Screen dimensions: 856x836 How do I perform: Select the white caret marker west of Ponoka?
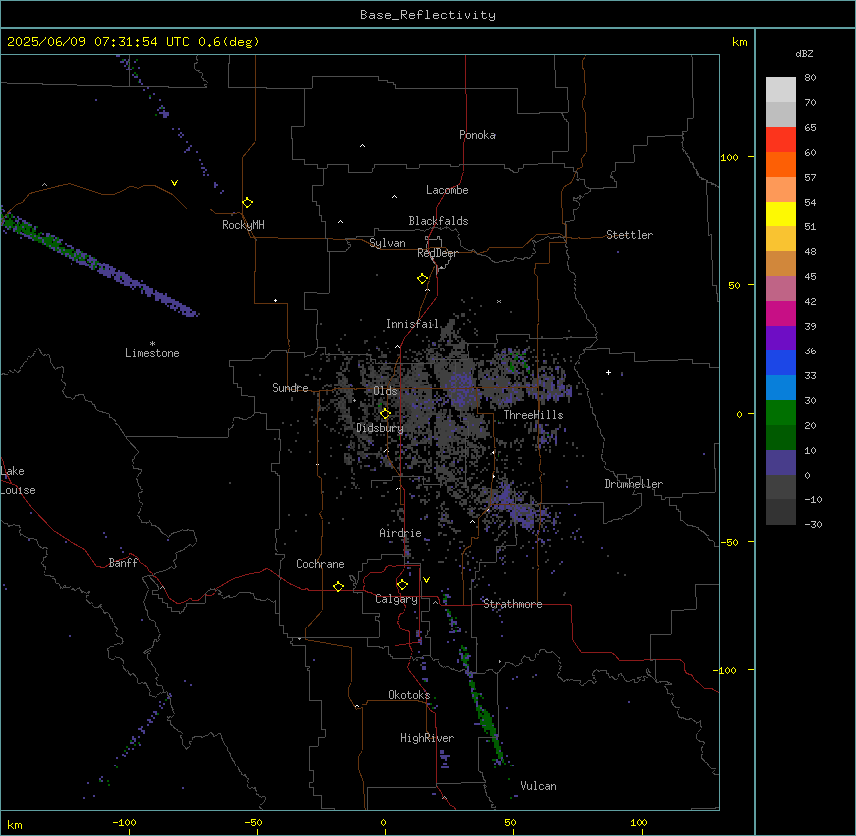(x=362, y=146)
